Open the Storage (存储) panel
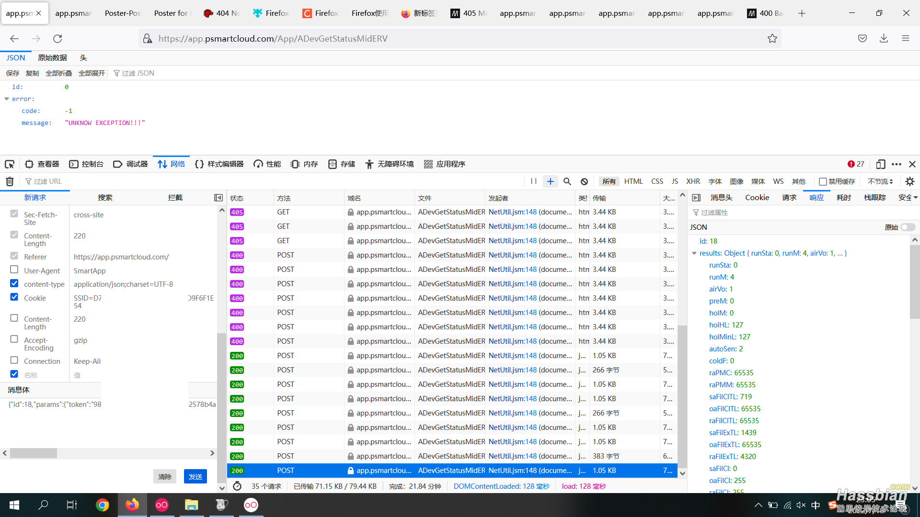920x517 pixels. click(x=342, y=164)
